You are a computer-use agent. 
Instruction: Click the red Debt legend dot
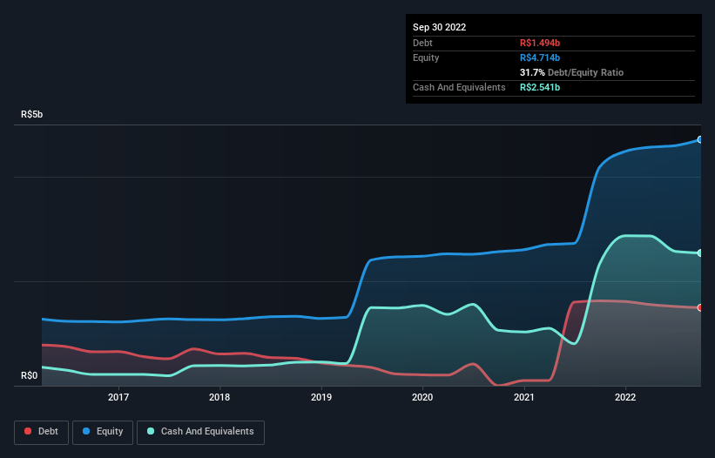[x=28, y=431]
